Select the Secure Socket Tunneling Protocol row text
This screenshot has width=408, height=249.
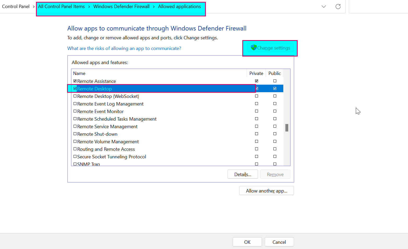click(x=112, y=157)
